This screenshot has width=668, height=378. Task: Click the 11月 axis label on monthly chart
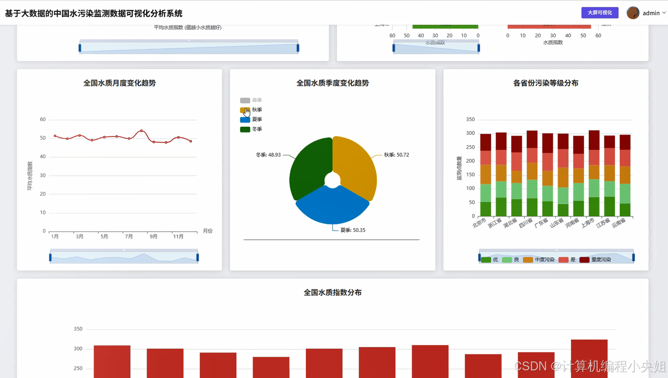(x=178, y=237)
